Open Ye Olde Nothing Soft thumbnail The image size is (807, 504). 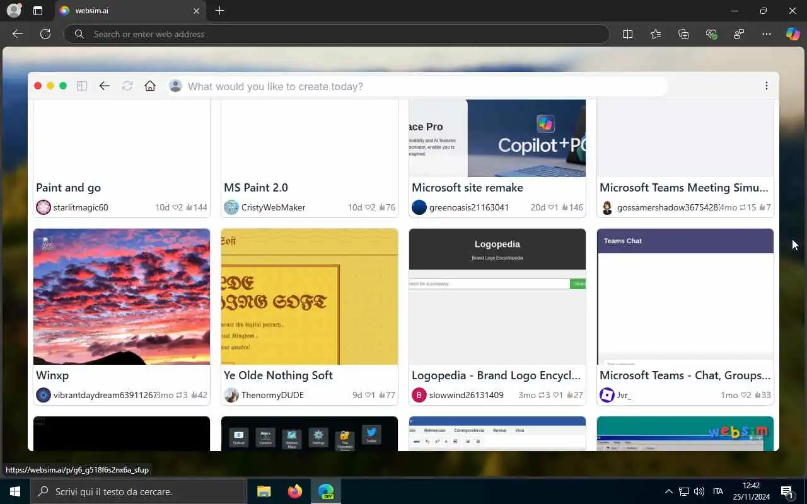coord(310,297)
